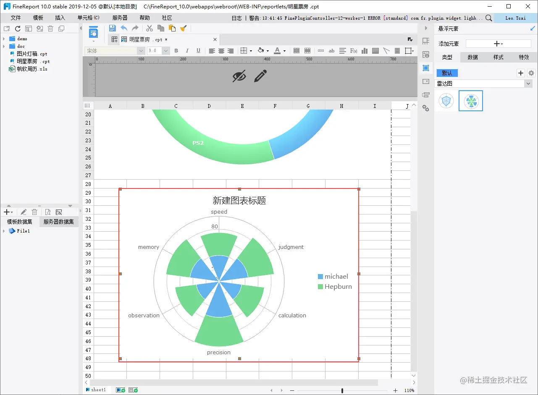Image resolution: width=538 pixels, height=395 pixels.
Task: Click the 添加元素 plus button
Action: point(499,44)
